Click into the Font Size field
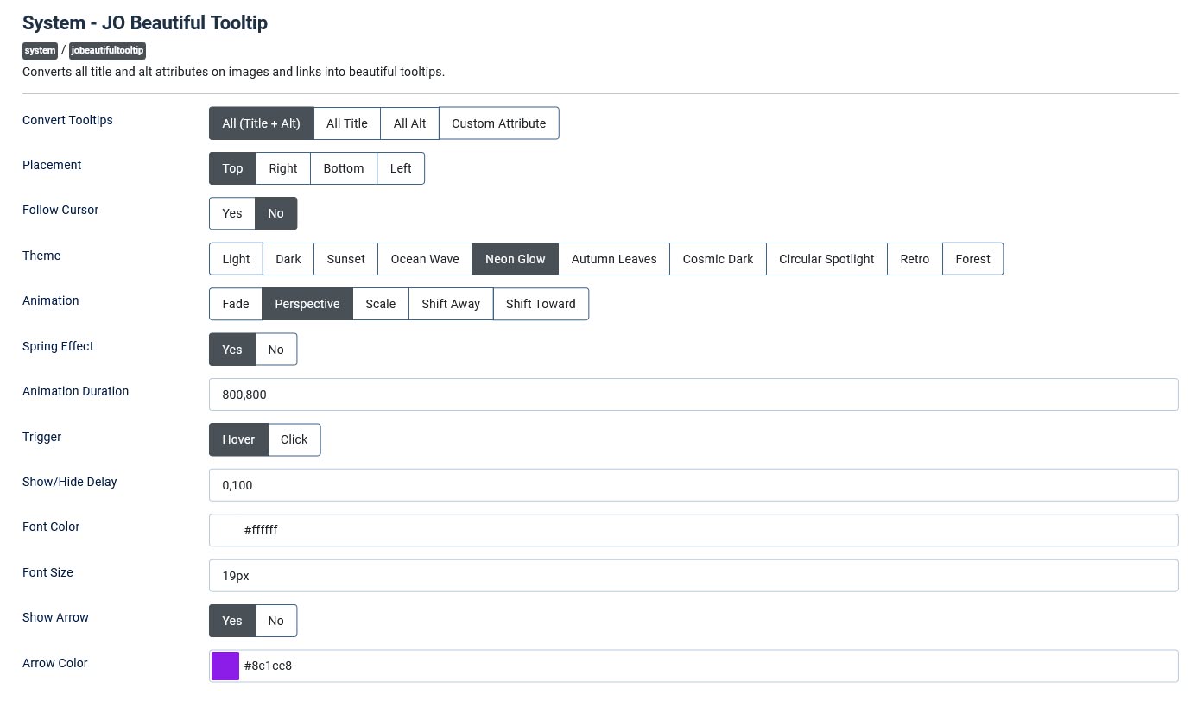 [693, 576]
